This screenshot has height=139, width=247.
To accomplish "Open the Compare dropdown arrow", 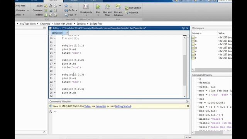I will (x=28, y=10).
